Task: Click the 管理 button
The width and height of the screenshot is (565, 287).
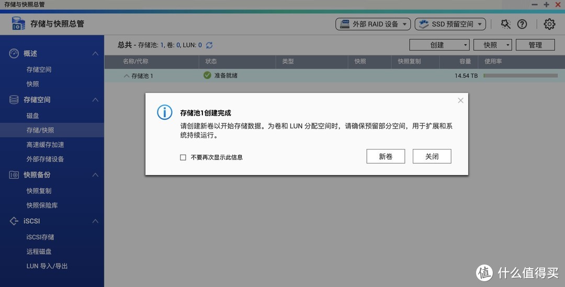Action: (x=535, y=45)
